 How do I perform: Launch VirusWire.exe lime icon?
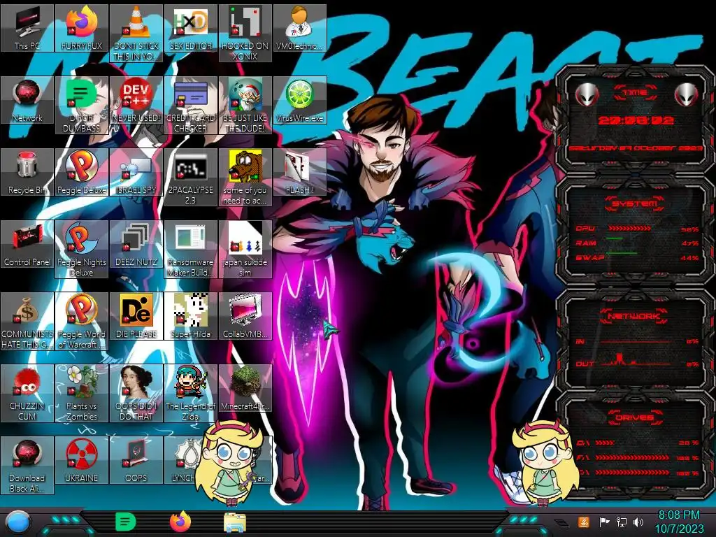(299, 101)
